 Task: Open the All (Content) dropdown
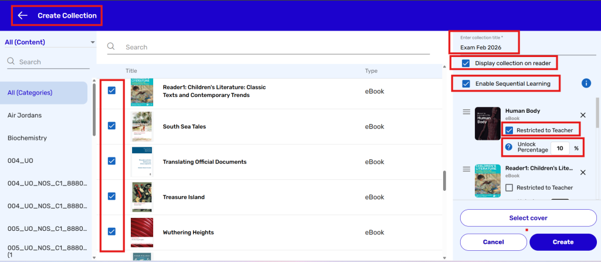(49, 42)
